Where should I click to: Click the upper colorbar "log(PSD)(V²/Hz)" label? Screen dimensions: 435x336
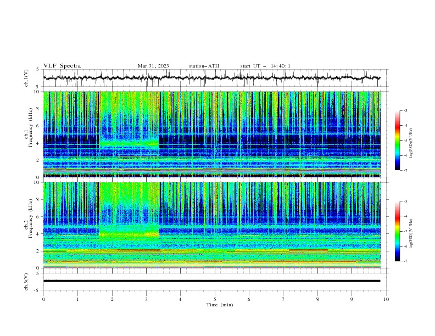(411, 143)
